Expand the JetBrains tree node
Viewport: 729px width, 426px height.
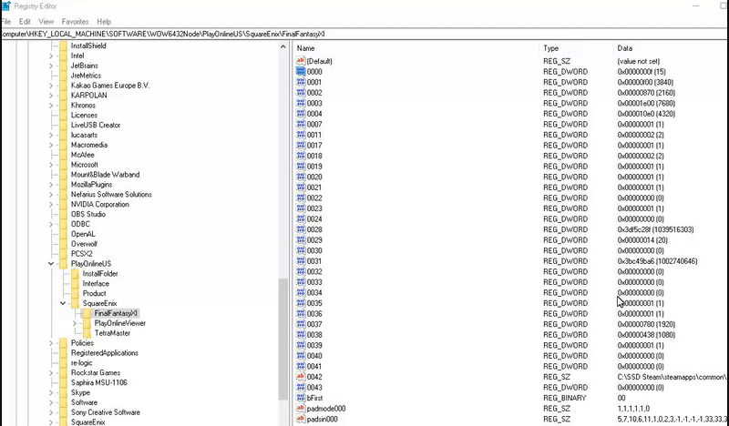pos(51,66)
